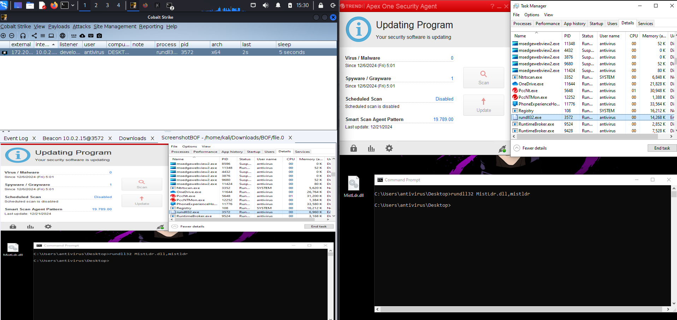Viewport: 677px width, 320px height.
Task: Open the Reporting menu
Action: click(x=151, y=26)
